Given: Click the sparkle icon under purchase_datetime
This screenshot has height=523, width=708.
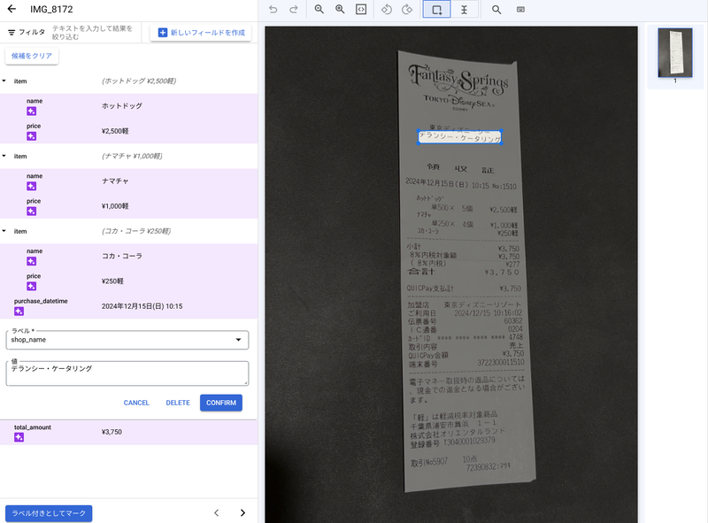Looking at the screenshot, I should [19, 311].
